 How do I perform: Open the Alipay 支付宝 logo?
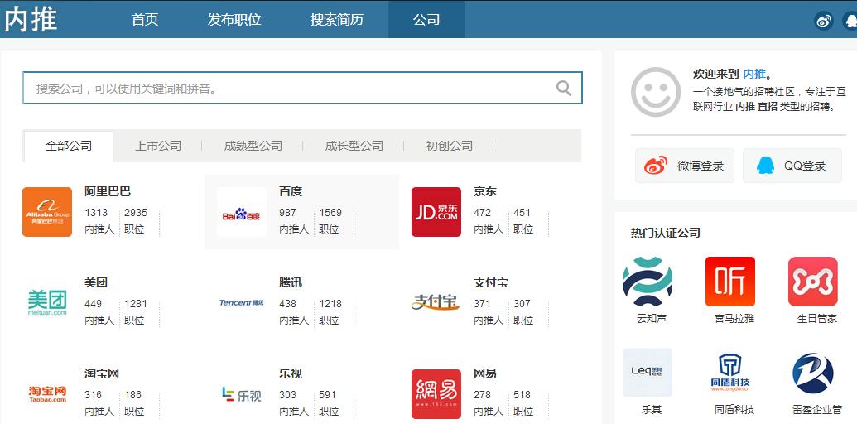pyautogui.click(x=436, y=303)
